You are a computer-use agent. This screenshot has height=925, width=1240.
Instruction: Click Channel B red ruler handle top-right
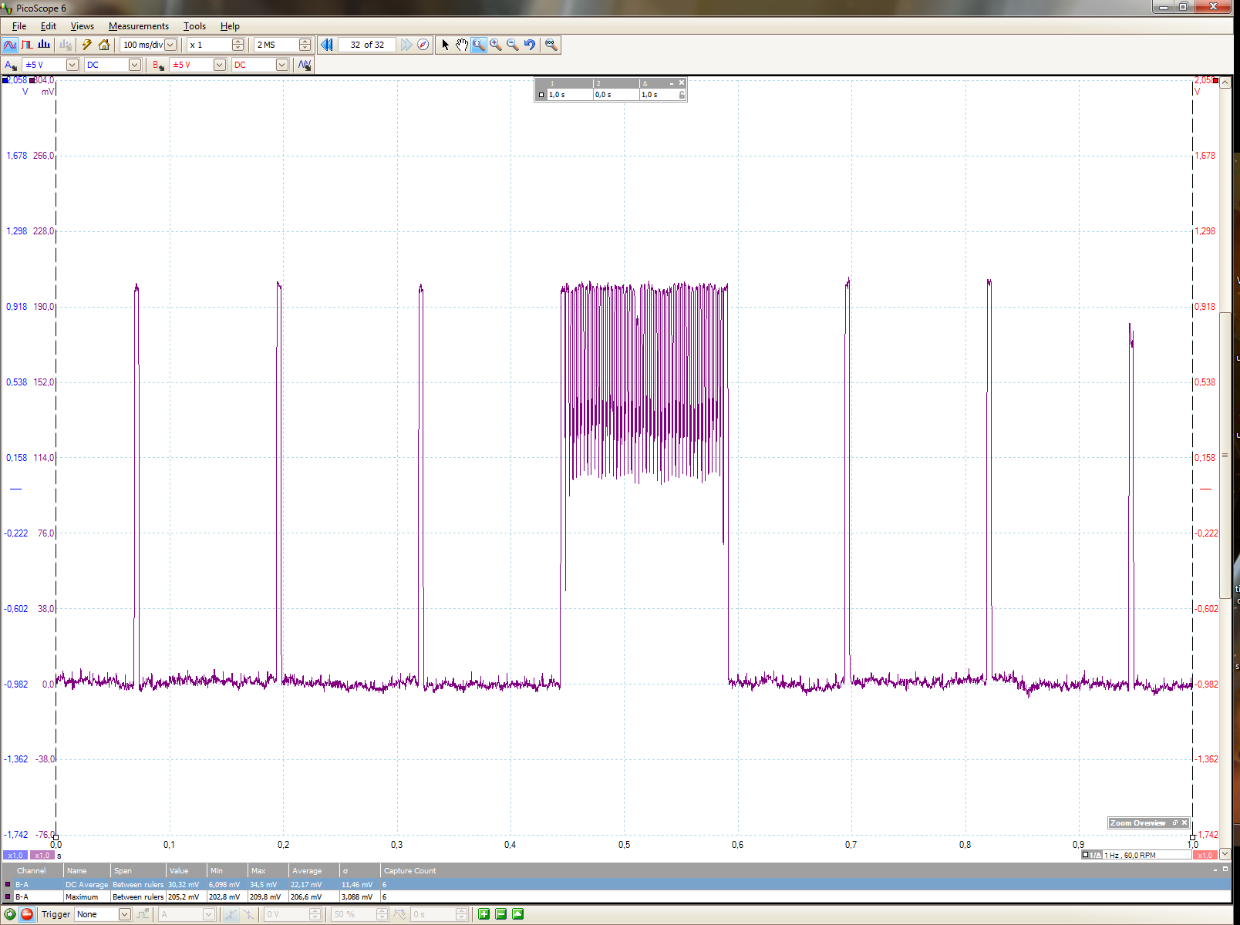(1216, 79)
